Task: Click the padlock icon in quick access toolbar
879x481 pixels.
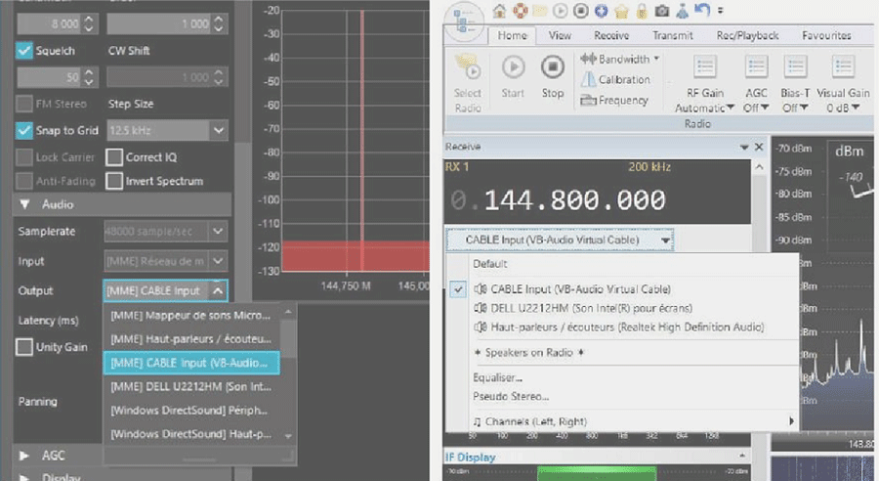Action: tap(642, 11)
